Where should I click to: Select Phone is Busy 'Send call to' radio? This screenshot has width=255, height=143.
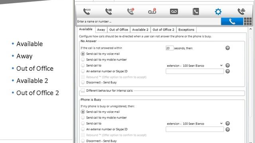click(83, 124)
